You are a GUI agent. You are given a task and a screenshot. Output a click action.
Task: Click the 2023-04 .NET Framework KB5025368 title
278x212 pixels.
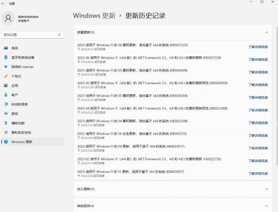(152, 108)
